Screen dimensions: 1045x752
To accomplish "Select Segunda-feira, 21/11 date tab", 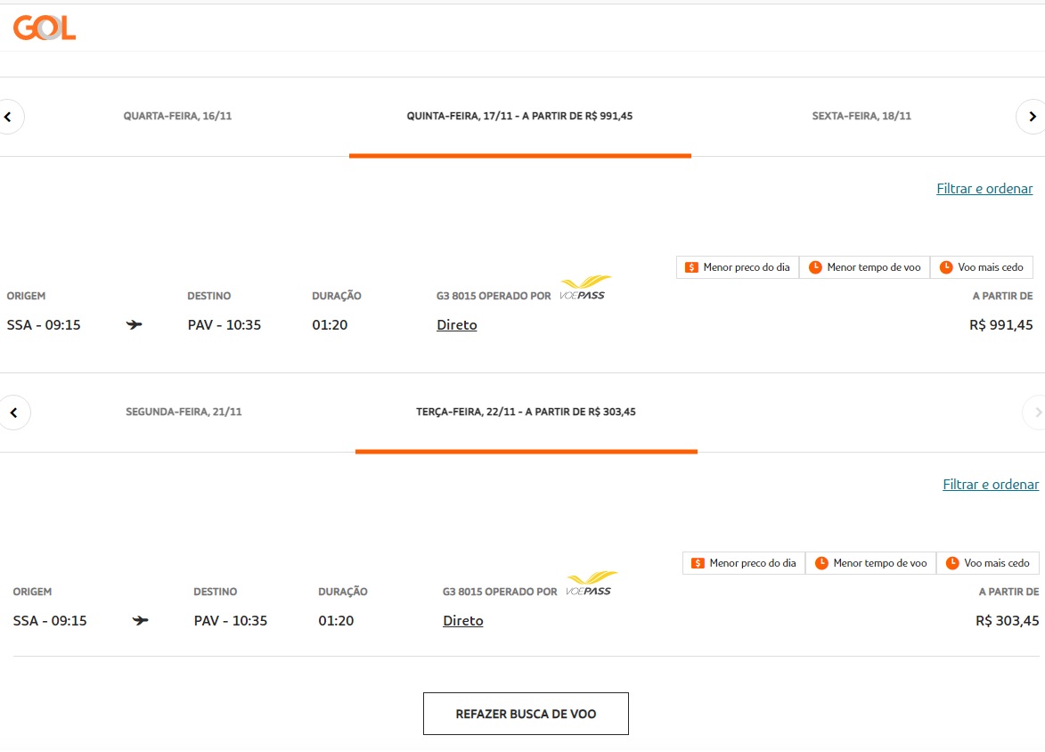I will (x=184, y=413).
